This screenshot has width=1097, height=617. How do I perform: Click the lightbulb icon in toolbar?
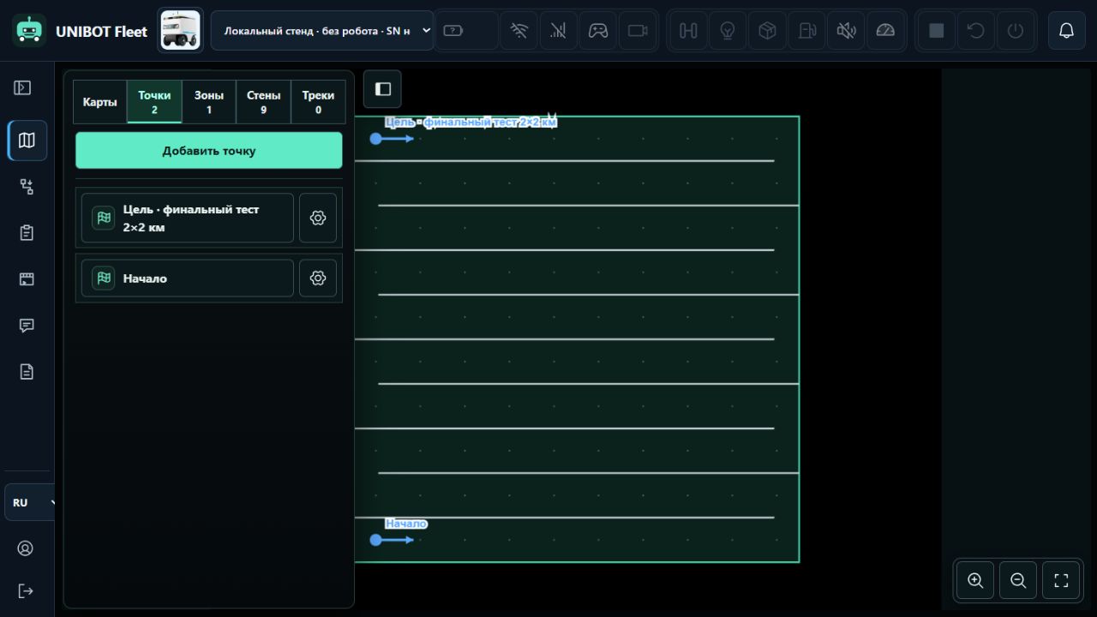pos(728,31)
